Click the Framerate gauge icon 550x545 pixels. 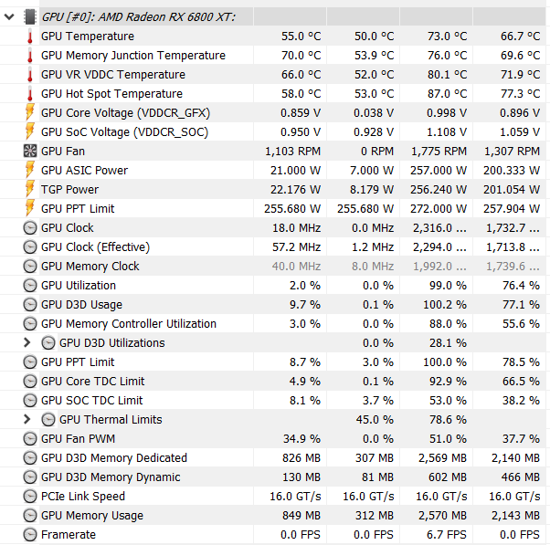(x=30, y=535)
